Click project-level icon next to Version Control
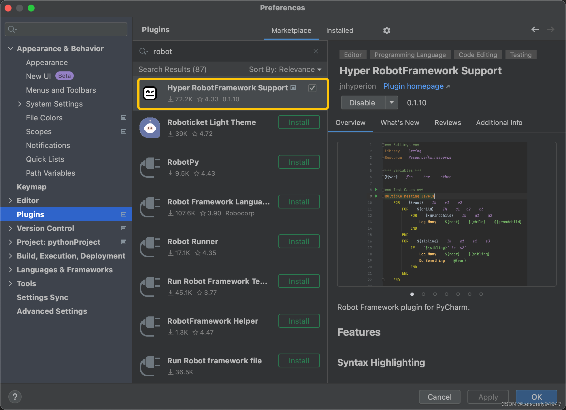566x410 pixels. pos(124,228)
